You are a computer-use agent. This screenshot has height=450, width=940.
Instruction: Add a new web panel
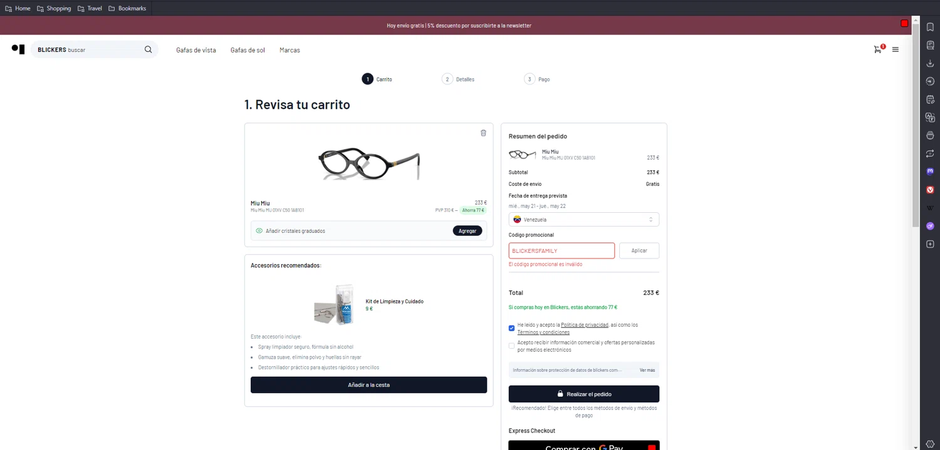point(931,244)
